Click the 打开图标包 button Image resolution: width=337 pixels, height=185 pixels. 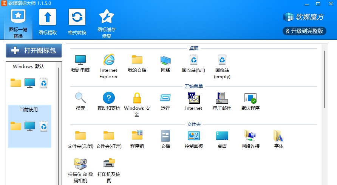[34, 51]
